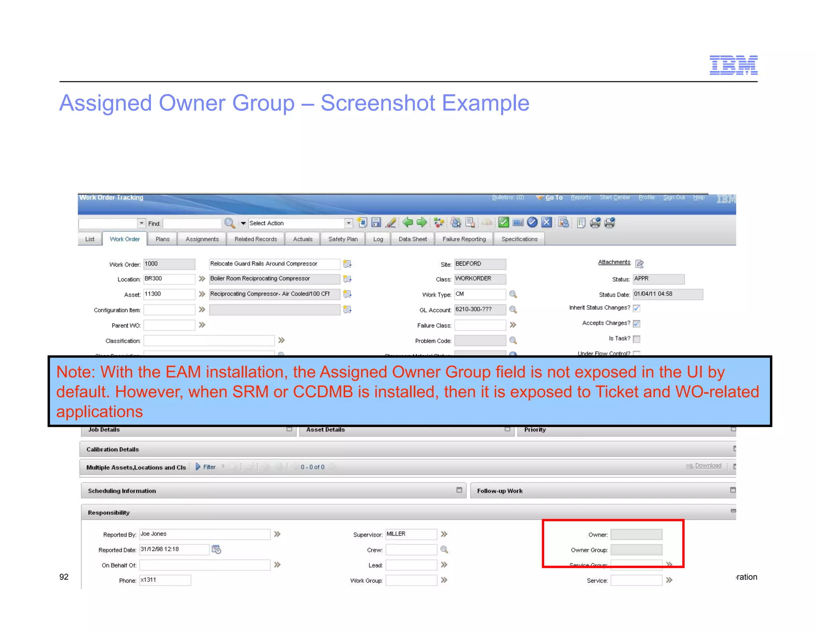This screenshot has height=631, width=817.
Task: Click the Filter button in Multiple Assets table
Action: pos(206,467)
